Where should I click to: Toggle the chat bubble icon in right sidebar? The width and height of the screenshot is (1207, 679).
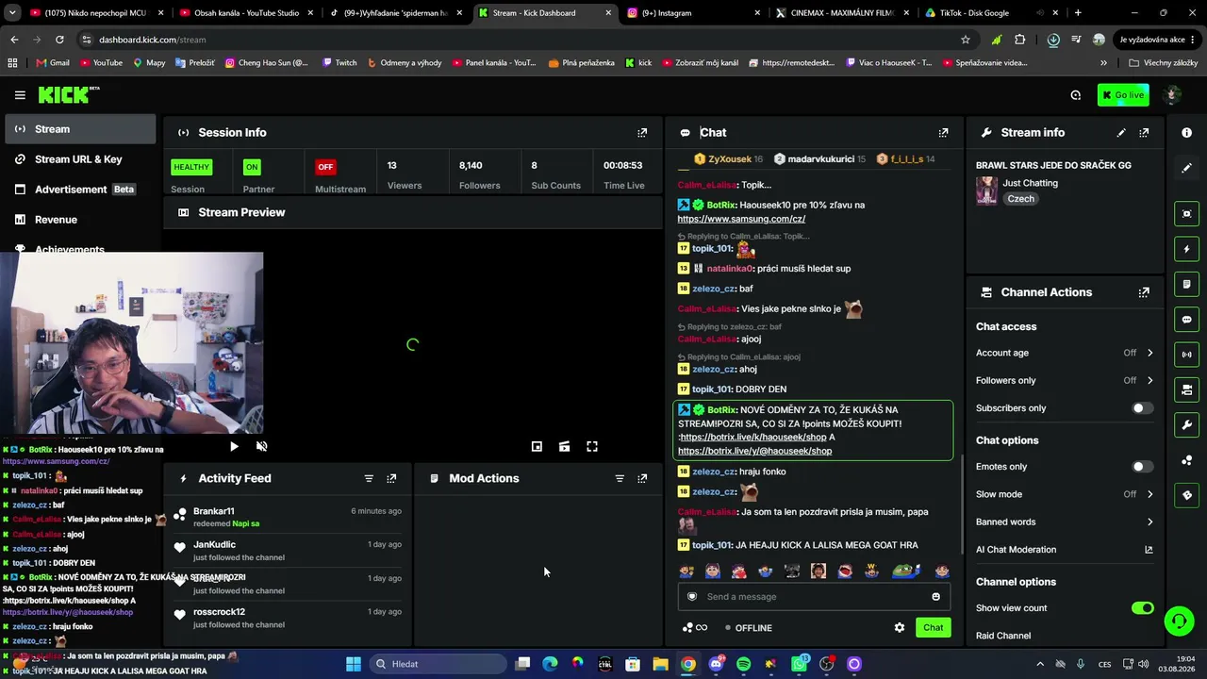coord(1186,320)
